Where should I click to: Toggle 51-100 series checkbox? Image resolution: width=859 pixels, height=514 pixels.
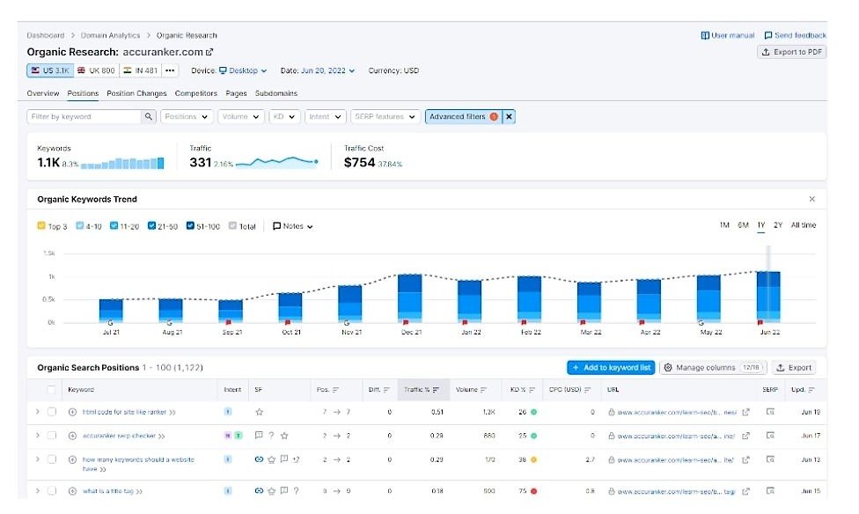(x=190, y=226)
